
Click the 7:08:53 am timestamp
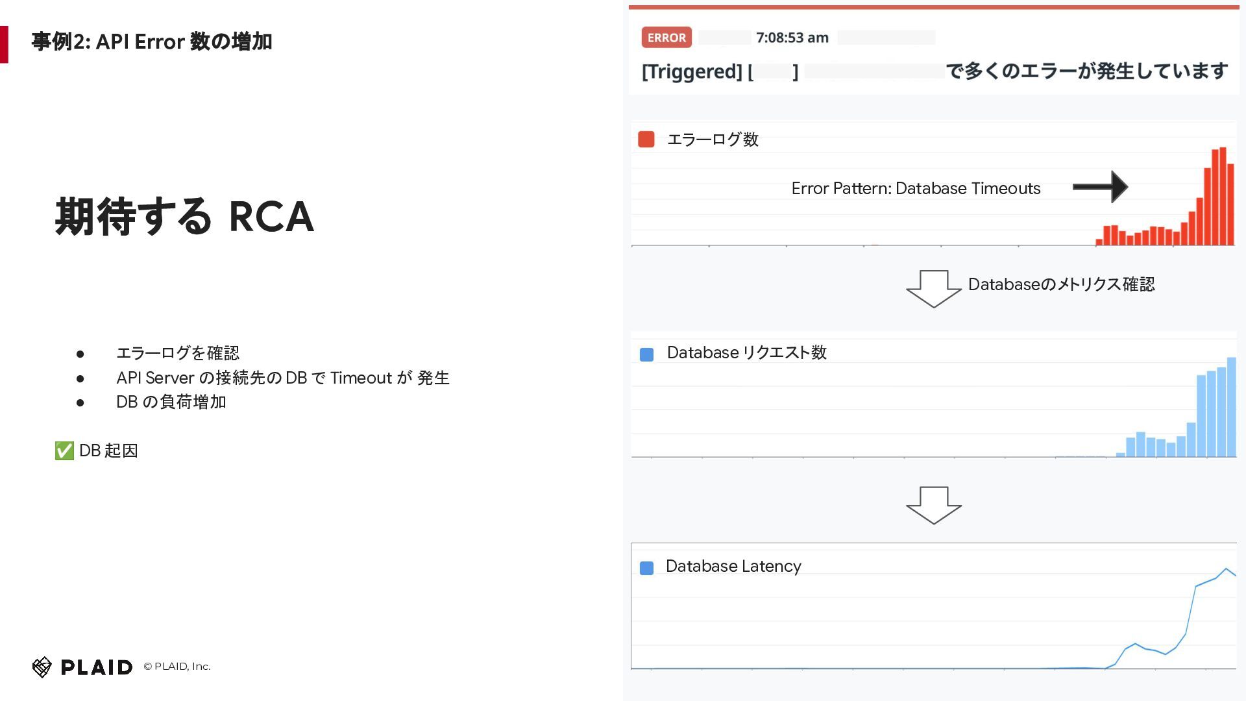click(792, 38)
